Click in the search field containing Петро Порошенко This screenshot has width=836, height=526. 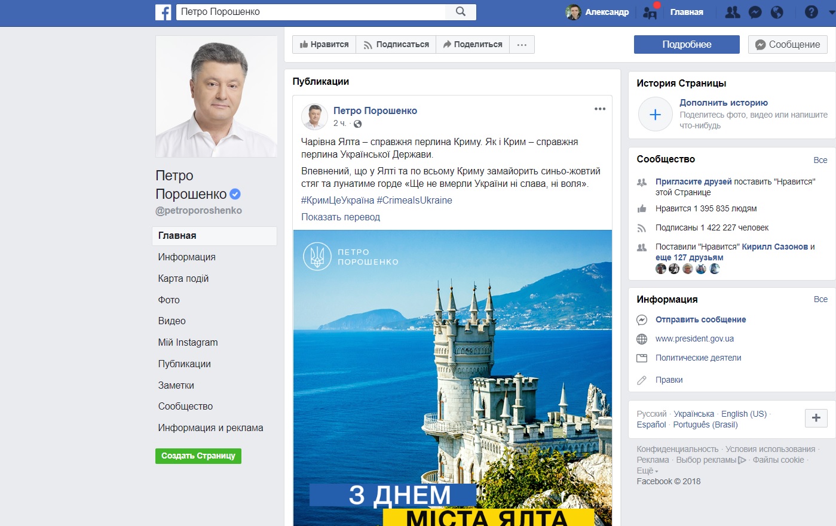pyautogui.click(x=311, y=12)
